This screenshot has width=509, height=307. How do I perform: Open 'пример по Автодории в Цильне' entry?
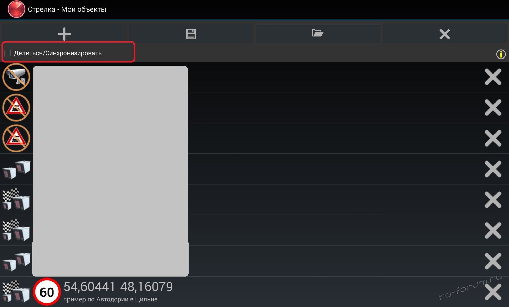[x=110, y=299]
